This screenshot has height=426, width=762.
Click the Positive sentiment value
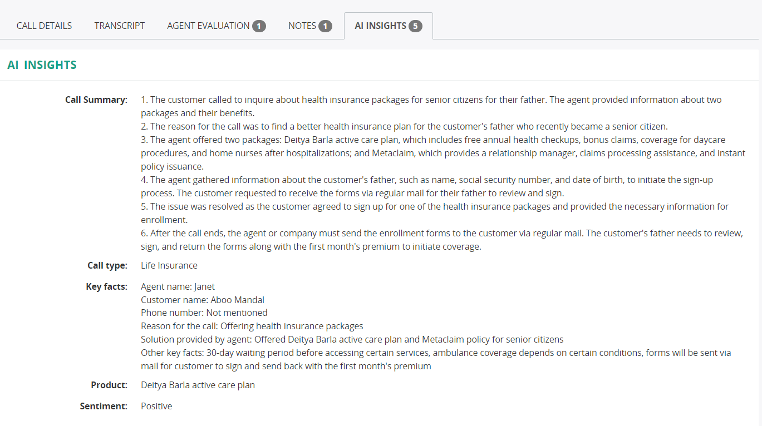click(156, 407)
